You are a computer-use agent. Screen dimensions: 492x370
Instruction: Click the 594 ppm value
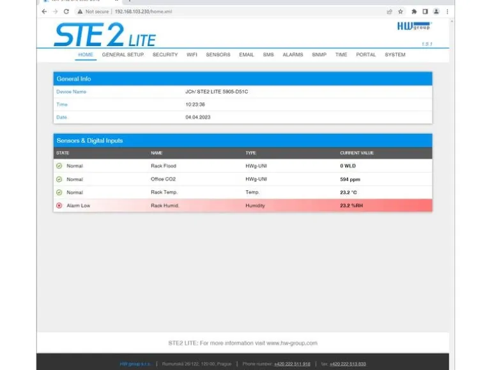point(350,179)
